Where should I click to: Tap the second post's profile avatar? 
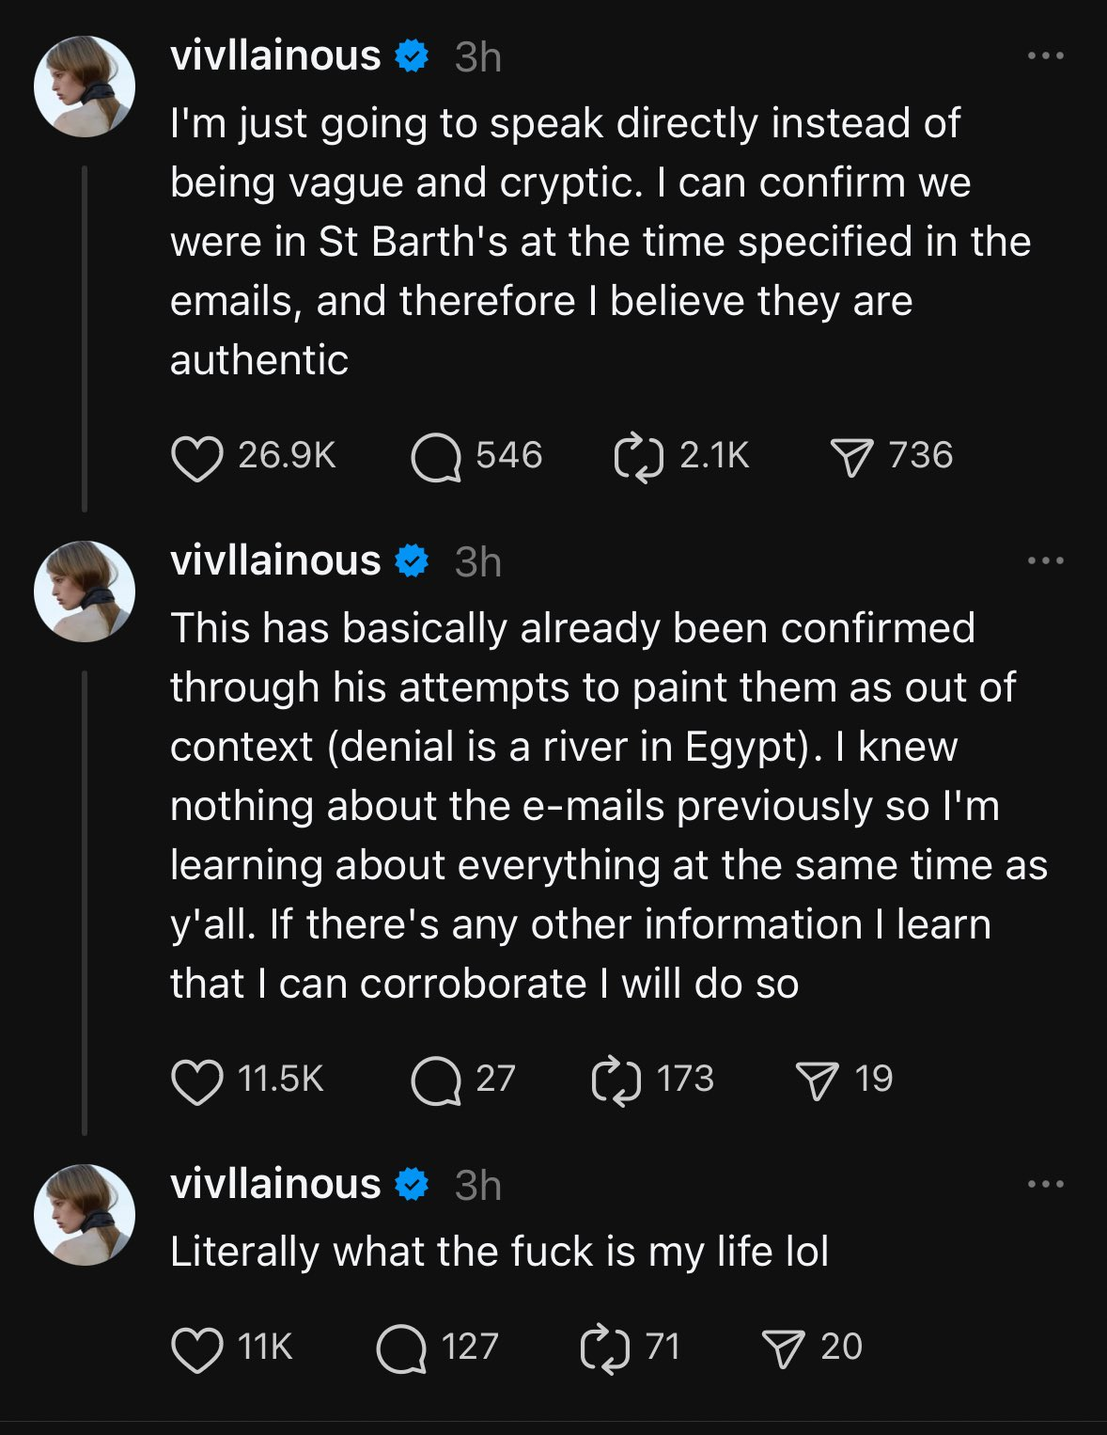pyautogui.click(x=85, y=591)
